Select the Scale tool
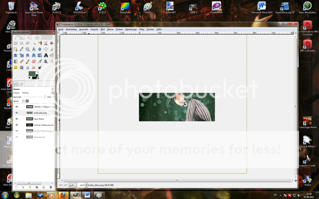The height and width of the screenshot is (199, 319). click(x=21, y=55)
